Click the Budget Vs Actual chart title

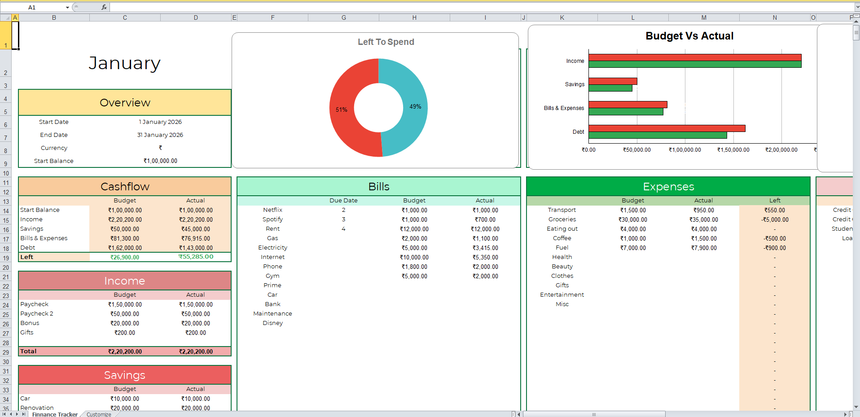pyautogui.click(x=689, y=36)
